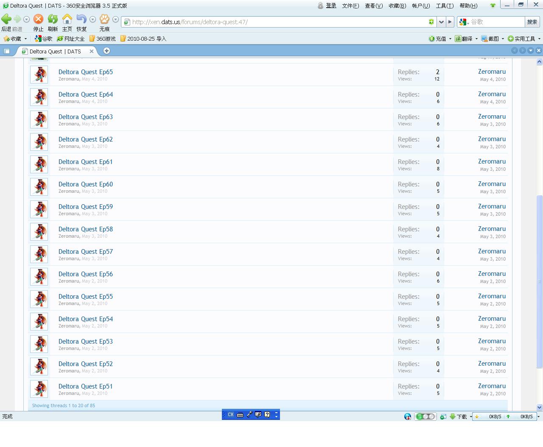This screenshot has width=543, height=447.
Task: Refresh the page with green arrows icon
Action: (53, 19)
